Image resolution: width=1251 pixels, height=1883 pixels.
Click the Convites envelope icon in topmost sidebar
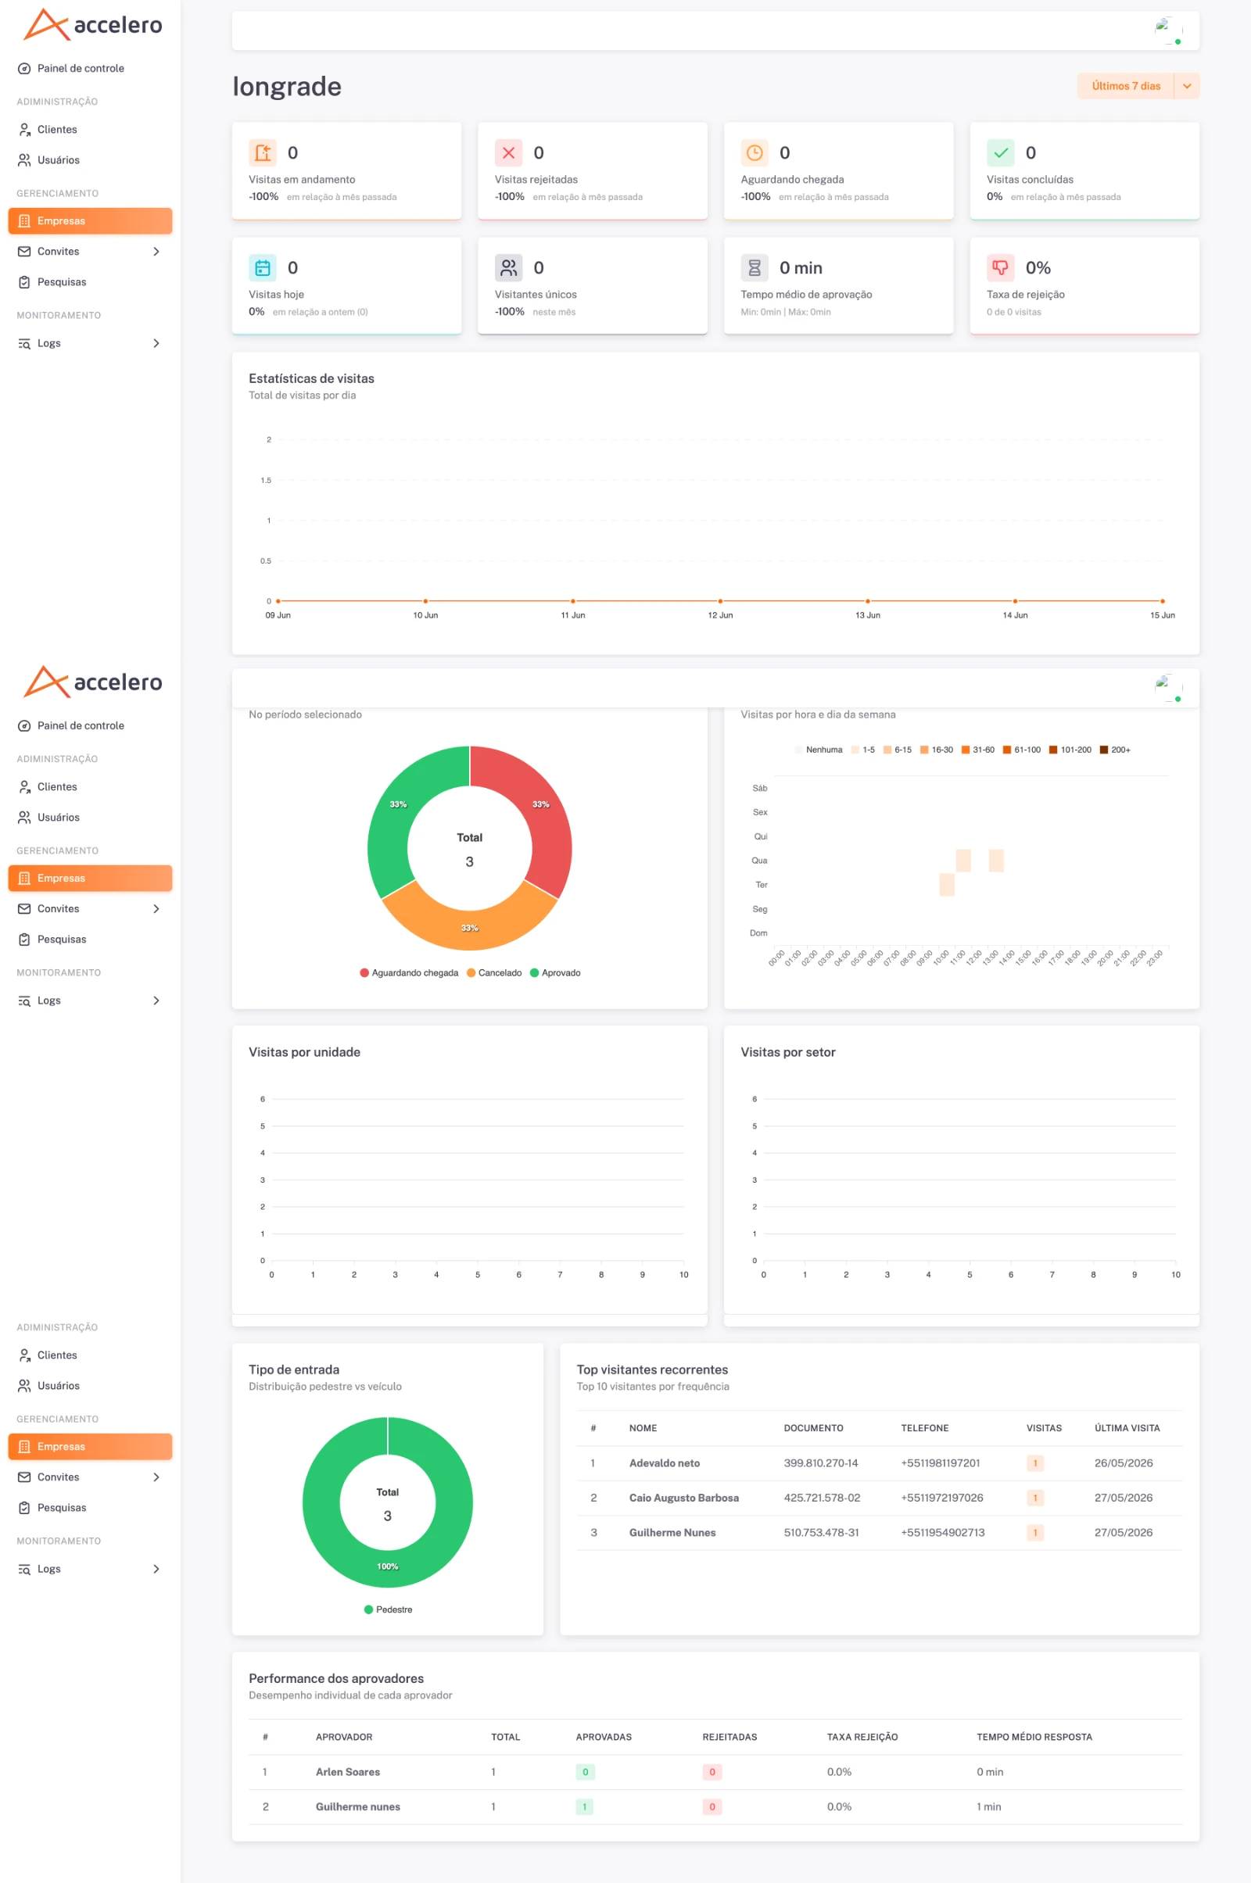(x=25, y=251)
